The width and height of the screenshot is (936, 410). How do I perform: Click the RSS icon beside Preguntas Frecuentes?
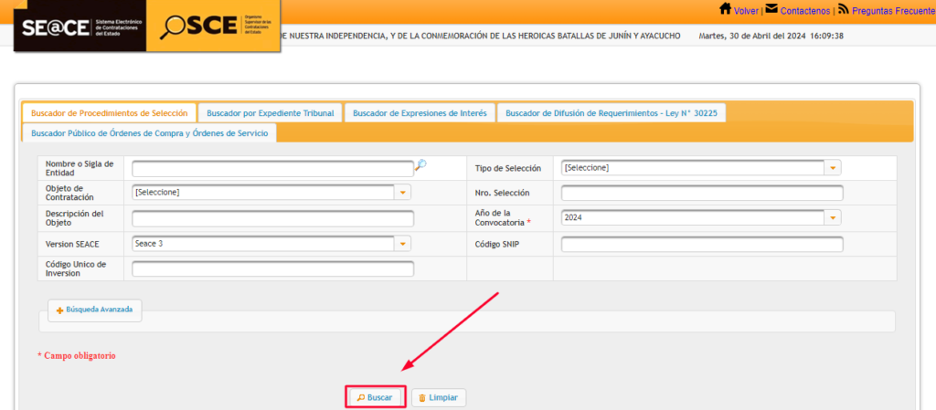(844, 9)
